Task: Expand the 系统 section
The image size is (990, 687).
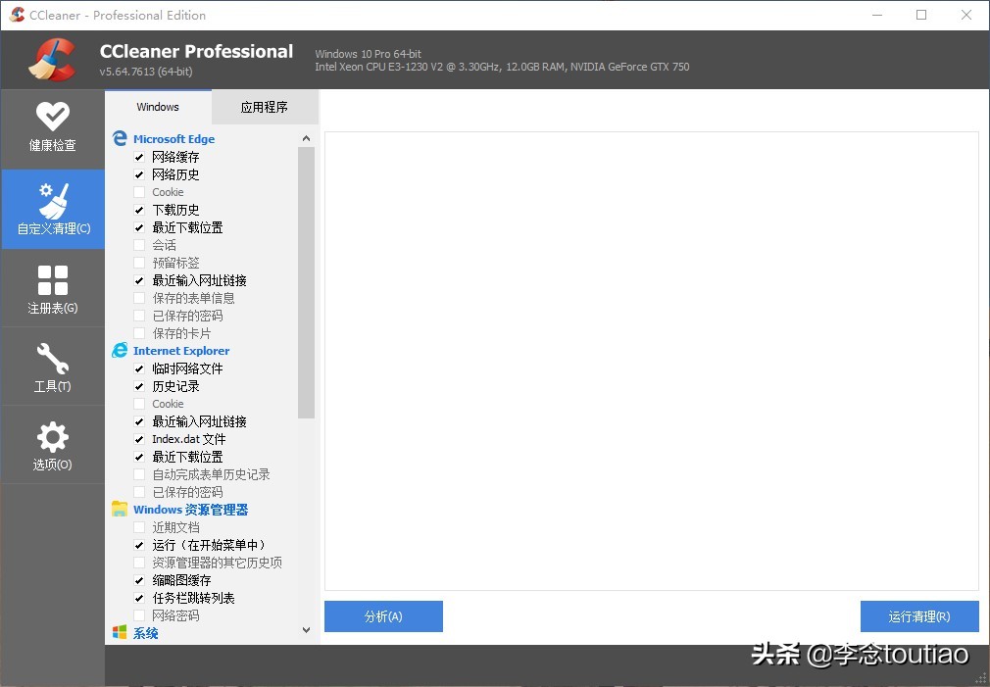Action: 145,633
